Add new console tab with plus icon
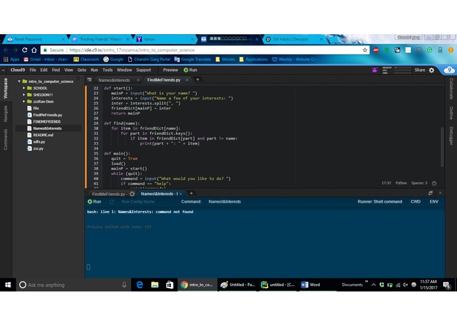 coord(191,193)
